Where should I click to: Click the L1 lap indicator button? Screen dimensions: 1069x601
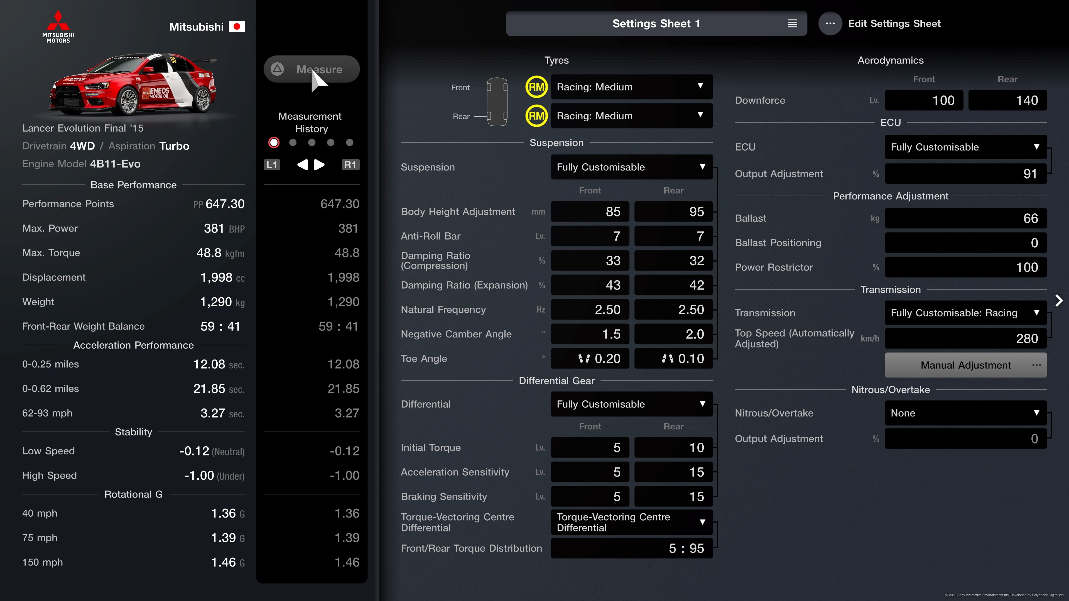[272, 164]
